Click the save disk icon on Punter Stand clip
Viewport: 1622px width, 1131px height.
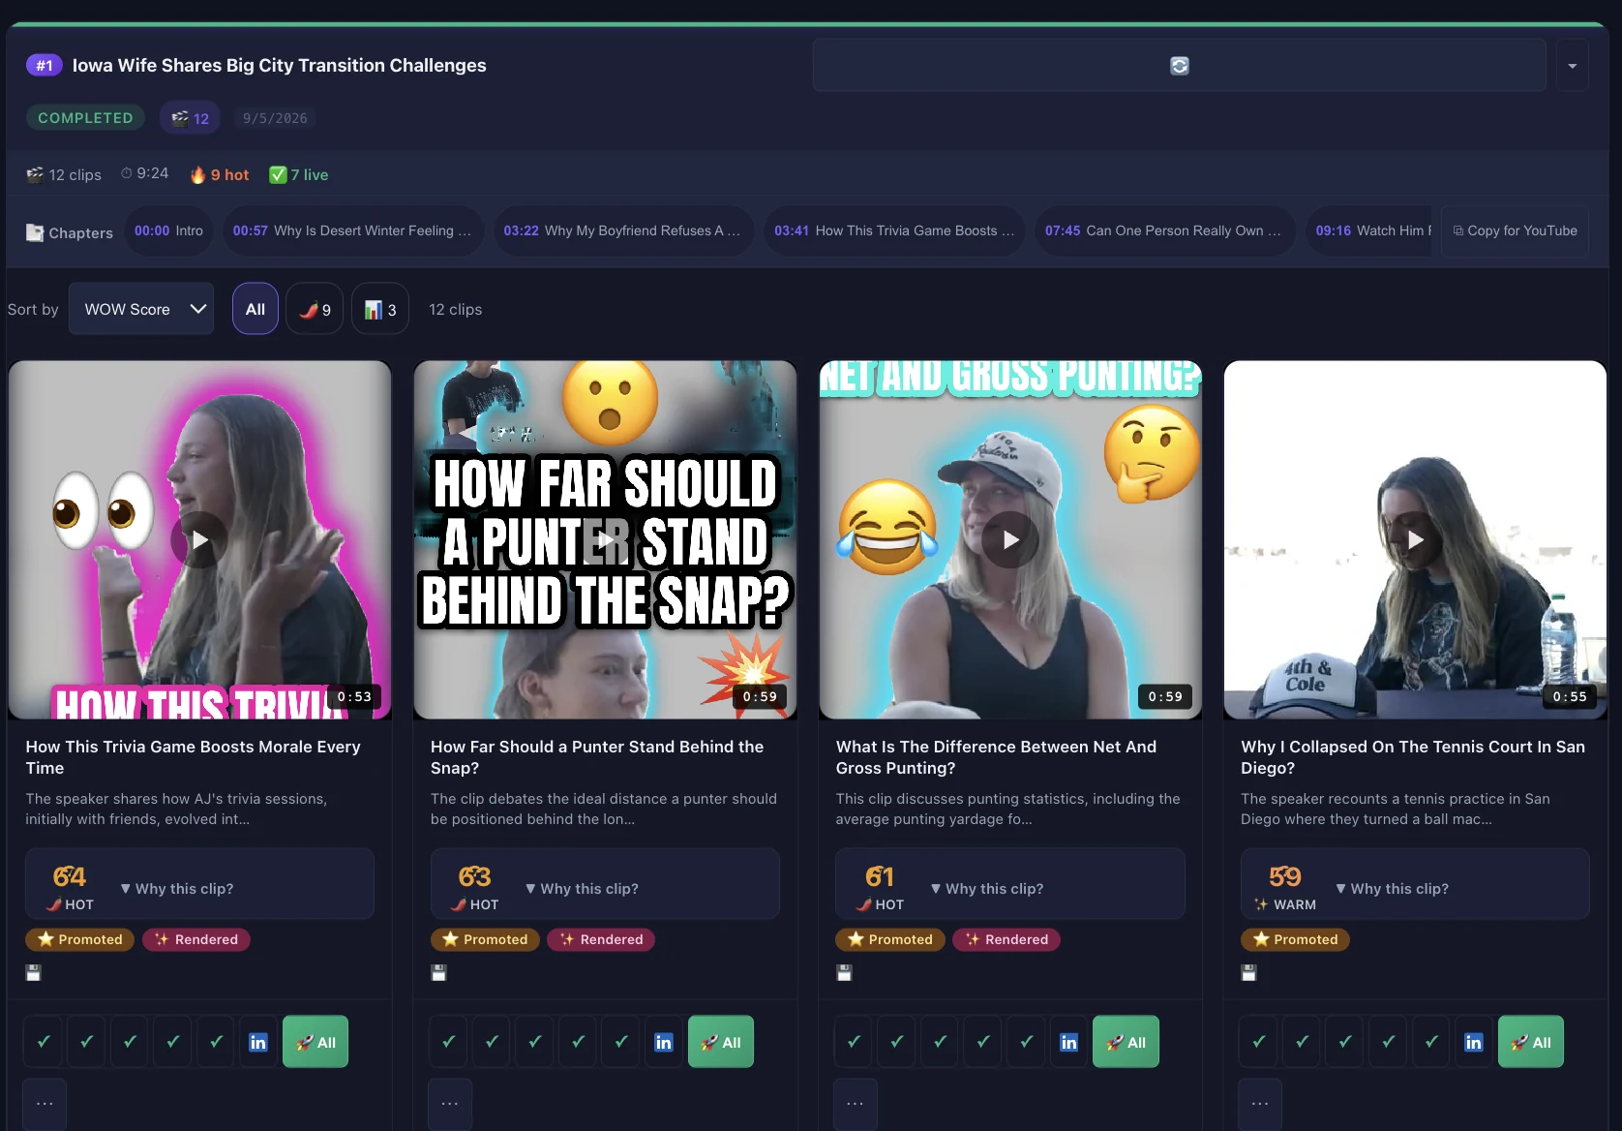pyautogui.click(x=438, y=972)
